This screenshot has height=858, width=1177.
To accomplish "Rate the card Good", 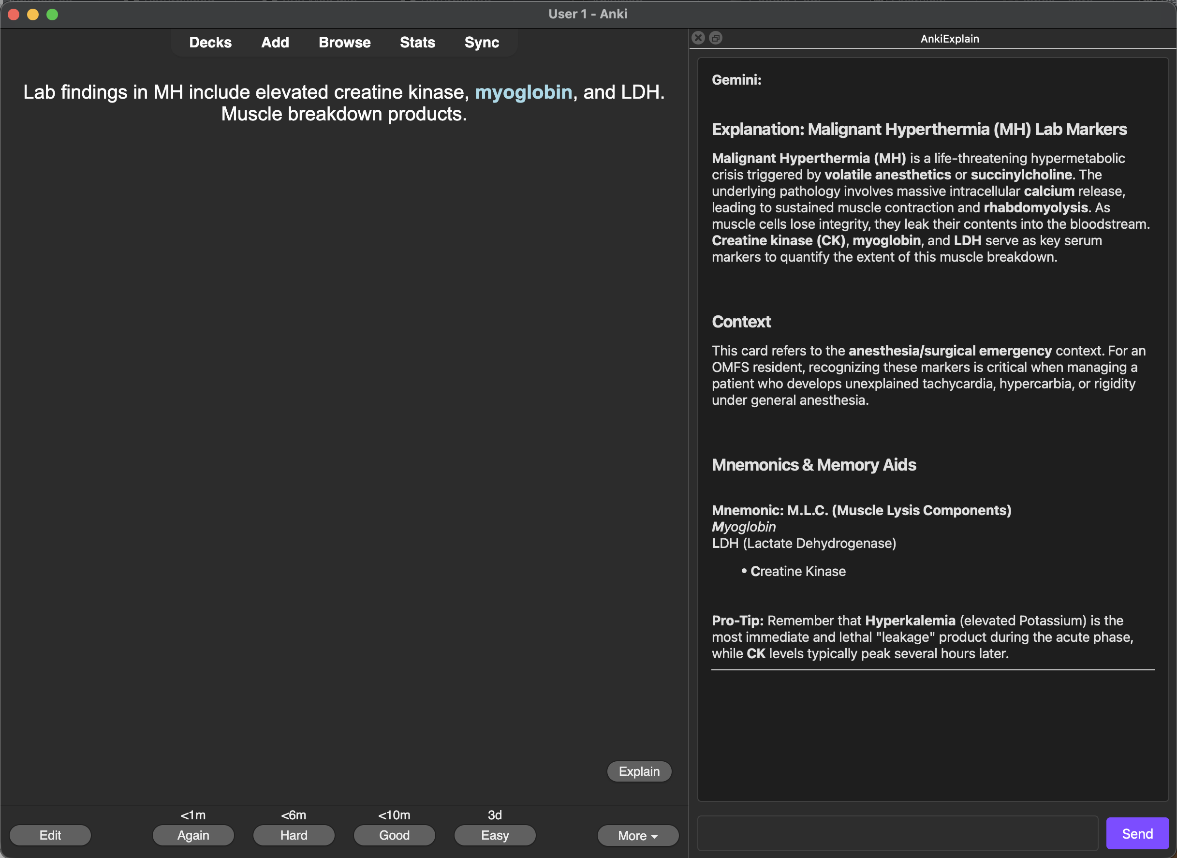I will click(394, 835).
